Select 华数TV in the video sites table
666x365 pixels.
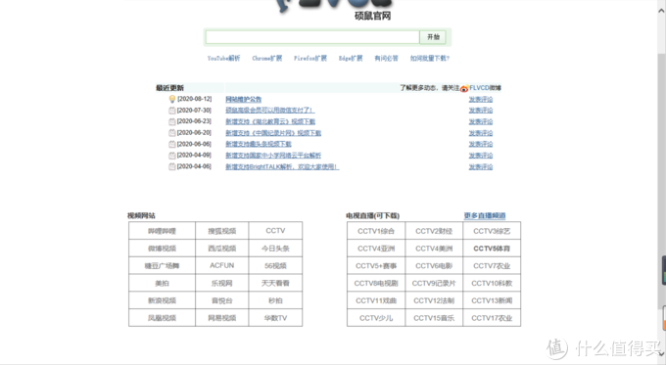[275, 318]
